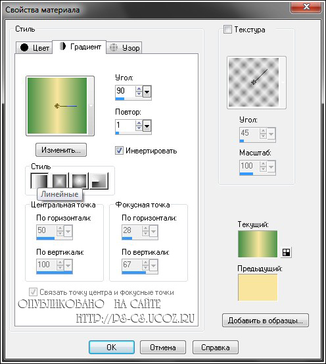Toggle Связать точку центра и фокусные точки
Viewport: 326px width, 364px height.
tap(33, 292)
